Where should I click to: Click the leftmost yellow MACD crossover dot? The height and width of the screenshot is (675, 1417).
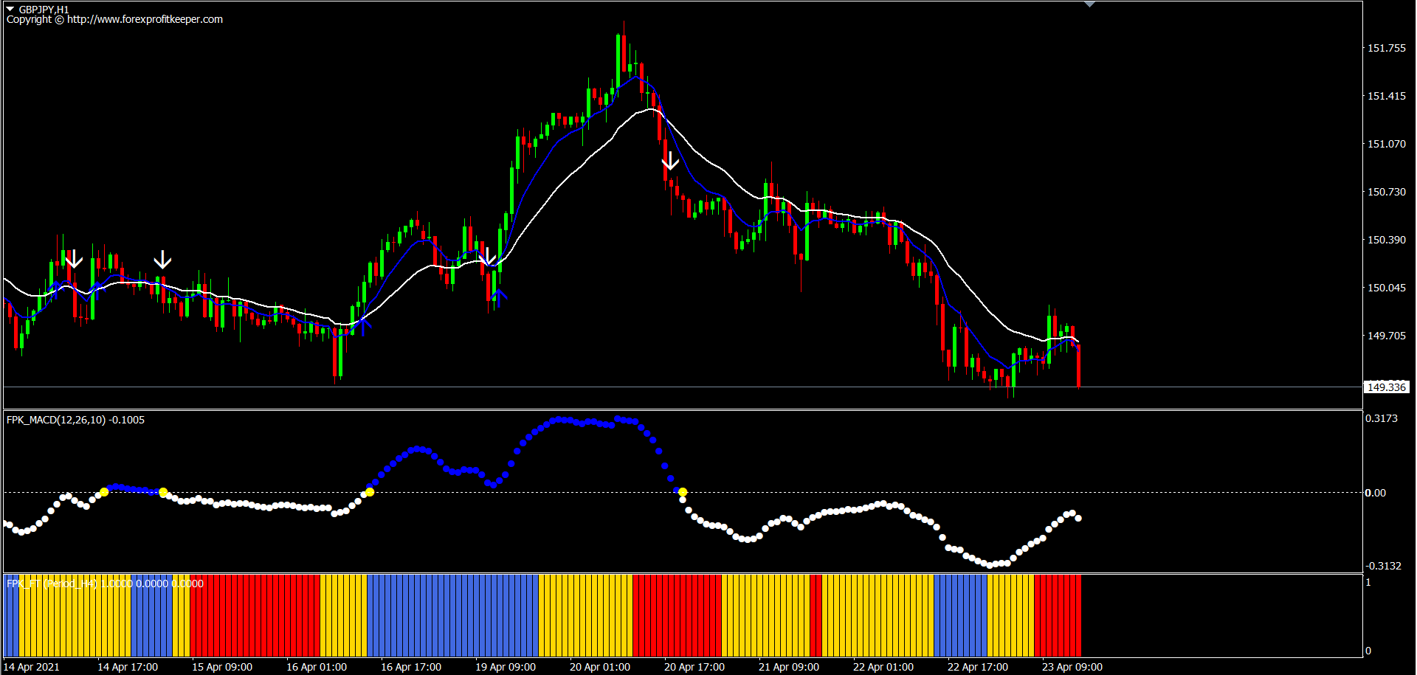pos(104,492)
